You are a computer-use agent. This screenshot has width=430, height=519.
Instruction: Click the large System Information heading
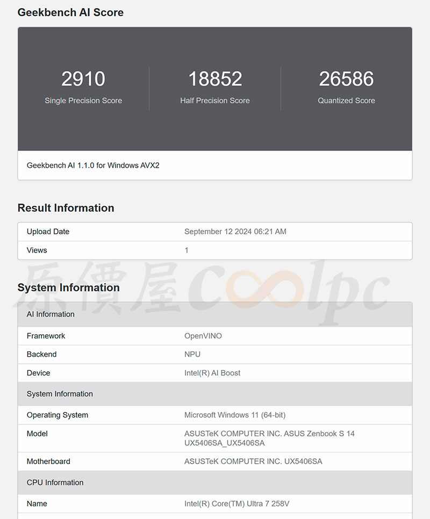coord(68,287)
